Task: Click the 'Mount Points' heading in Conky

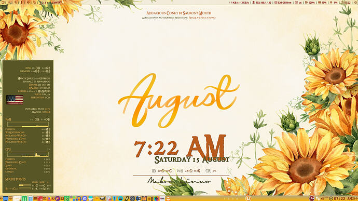Action: [x=16, y=179]
